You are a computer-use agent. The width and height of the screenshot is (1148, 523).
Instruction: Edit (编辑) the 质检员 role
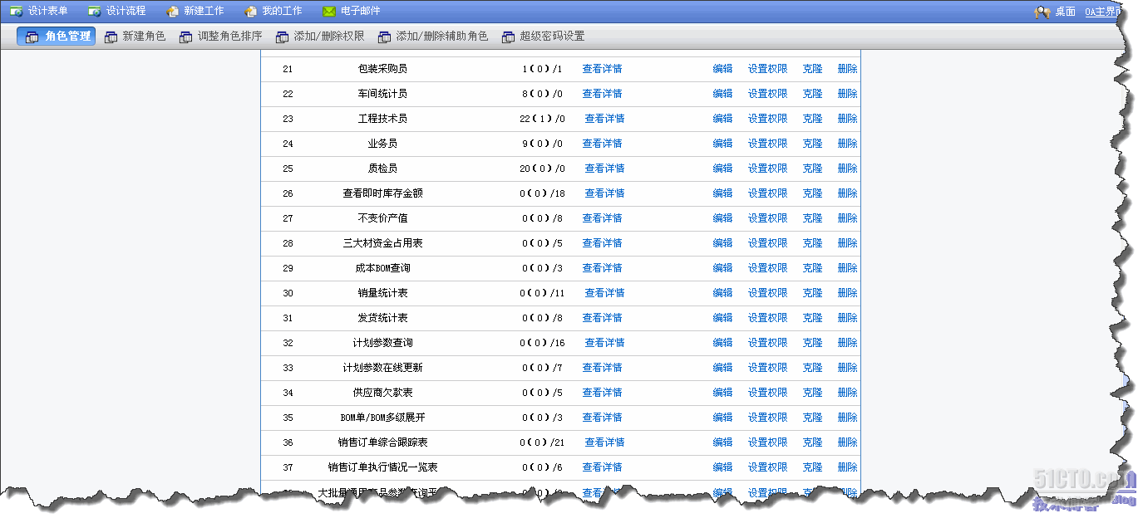click(x=722, y=169)
